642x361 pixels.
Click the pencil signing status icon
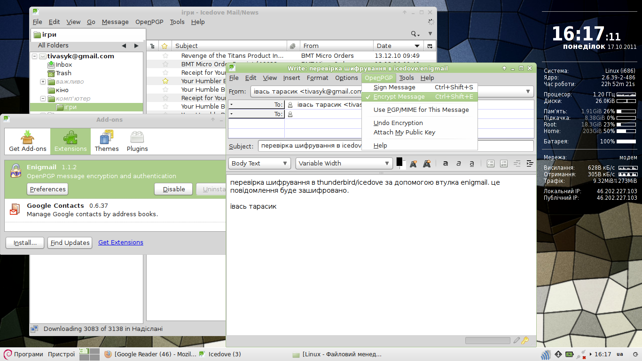point(517,340)
